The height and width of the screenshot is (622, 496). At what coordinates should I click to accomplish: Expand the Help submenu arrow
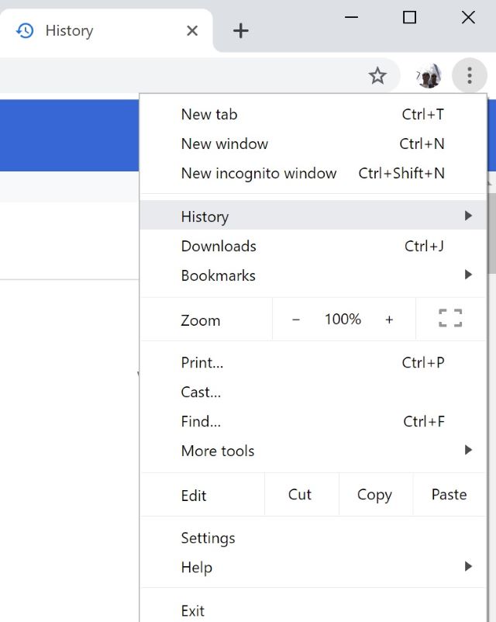pyautogui.click(x=468, y=566)
